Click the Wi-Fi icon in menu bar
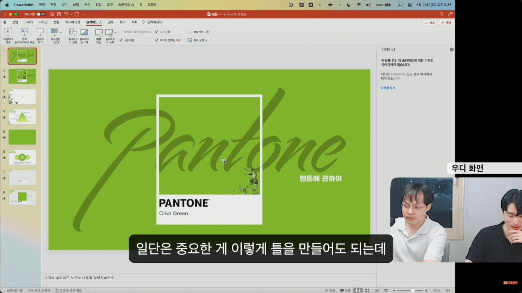The width and height of the screenshot is (522, 293). click(x=359, y=5)
